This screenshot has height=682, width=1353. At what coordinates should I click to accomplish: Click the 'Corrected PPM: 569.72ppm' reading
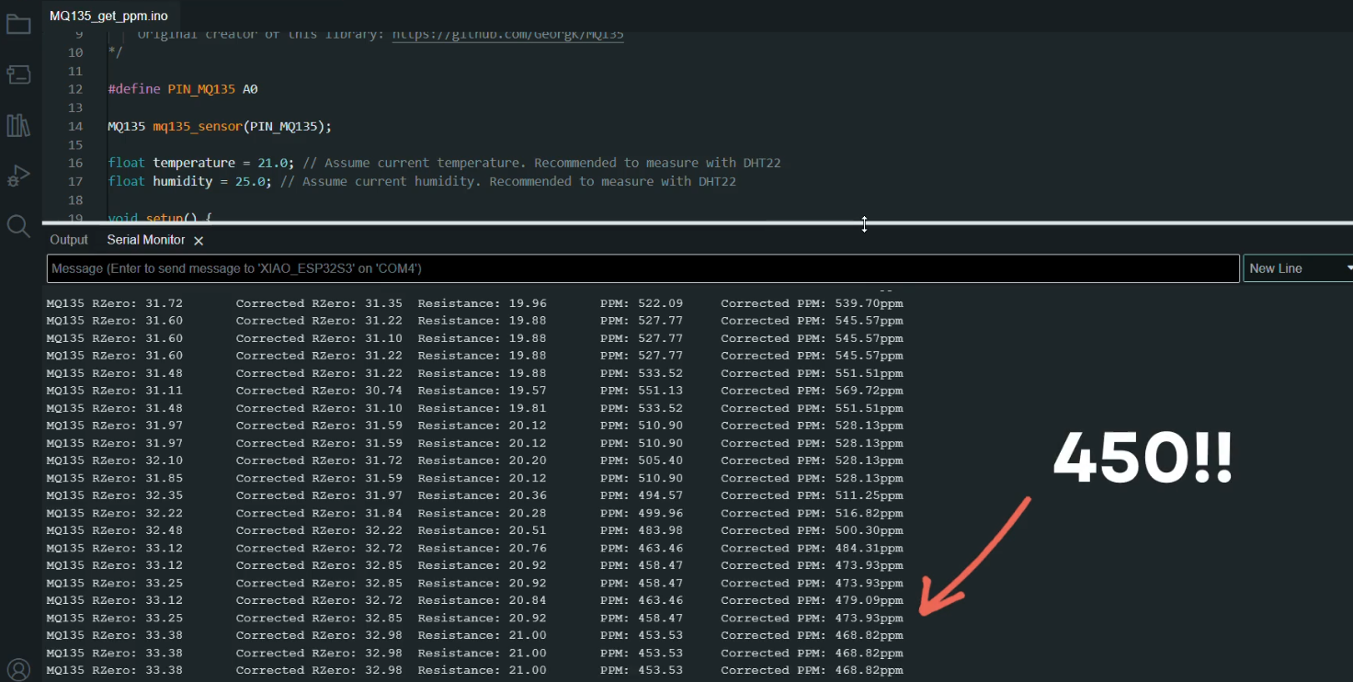(812, 391)
